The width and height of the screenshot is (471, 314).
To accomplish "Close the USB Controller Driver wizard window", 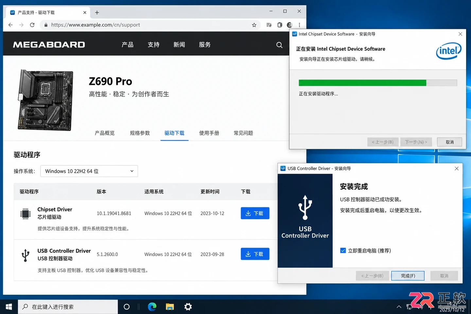I will pos(457,168).
